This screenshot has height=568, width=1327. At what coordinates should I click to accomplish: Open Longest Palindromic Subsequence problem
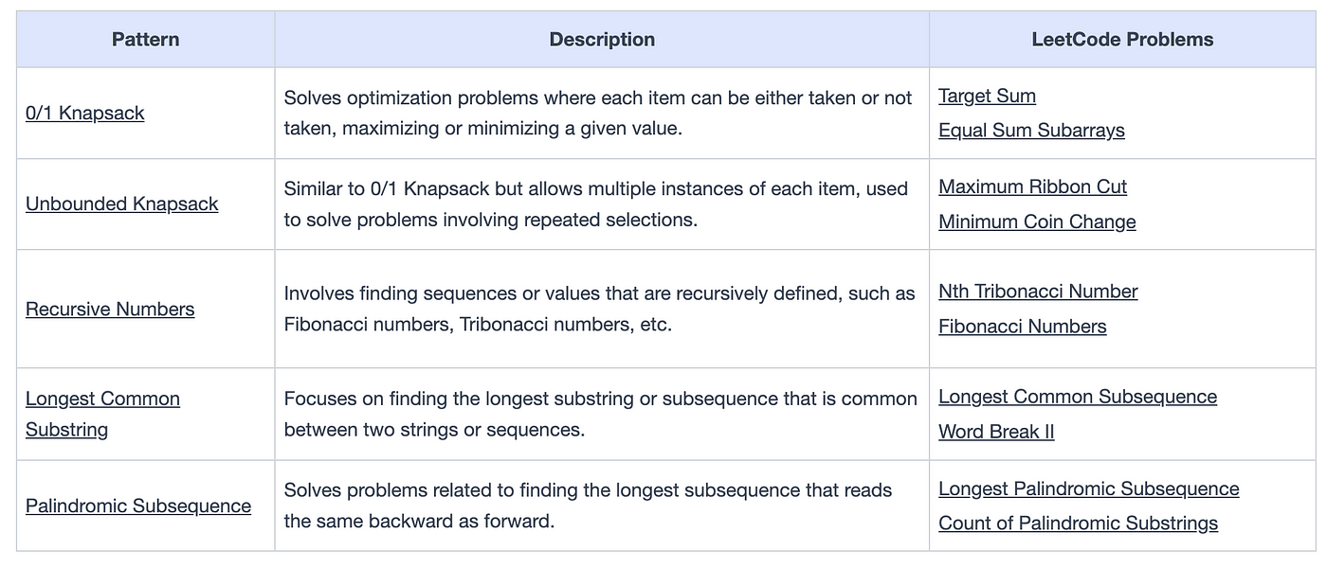point(1088,488)
